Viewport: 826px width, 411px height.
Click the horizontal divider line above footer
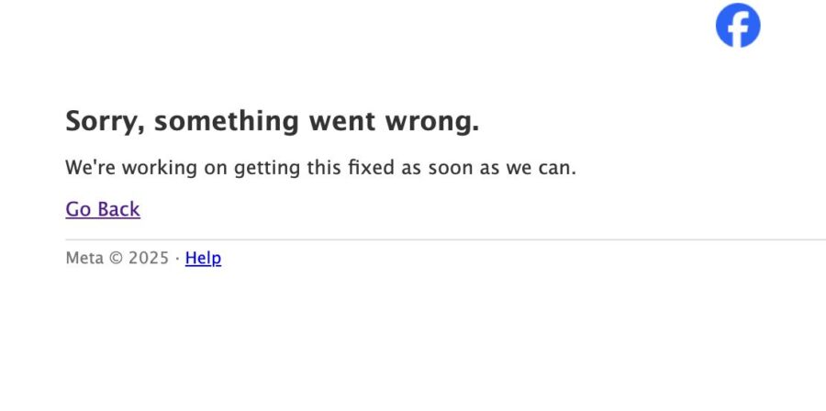point(446,239)
